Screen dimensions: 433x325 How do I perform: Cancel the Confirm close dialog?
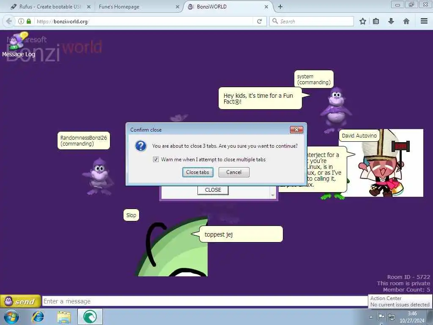click(234, 172)
